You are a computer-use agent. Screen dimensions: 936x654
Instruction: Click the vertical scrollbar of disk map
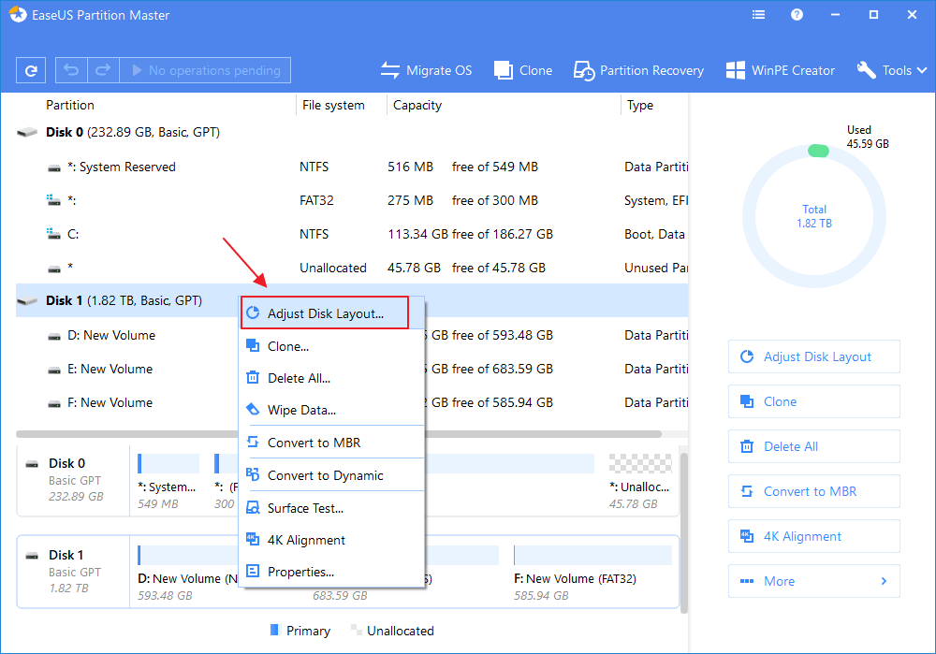(684, 533)
